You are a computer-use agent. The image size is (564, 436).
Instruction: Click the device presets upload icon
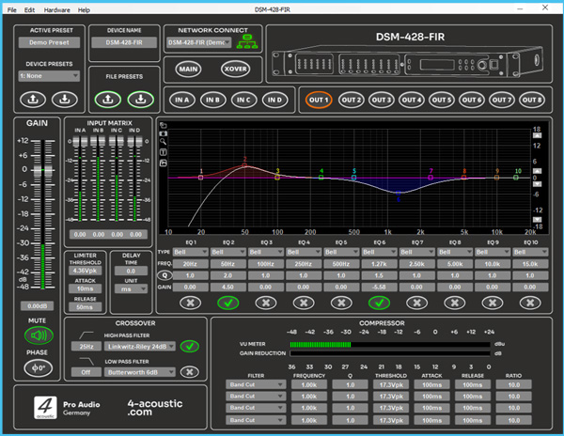coord(31,98)
